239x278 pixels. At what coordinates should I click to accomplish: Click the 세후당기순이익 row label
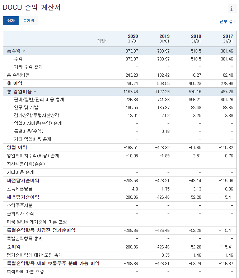(x=23, y=197)
